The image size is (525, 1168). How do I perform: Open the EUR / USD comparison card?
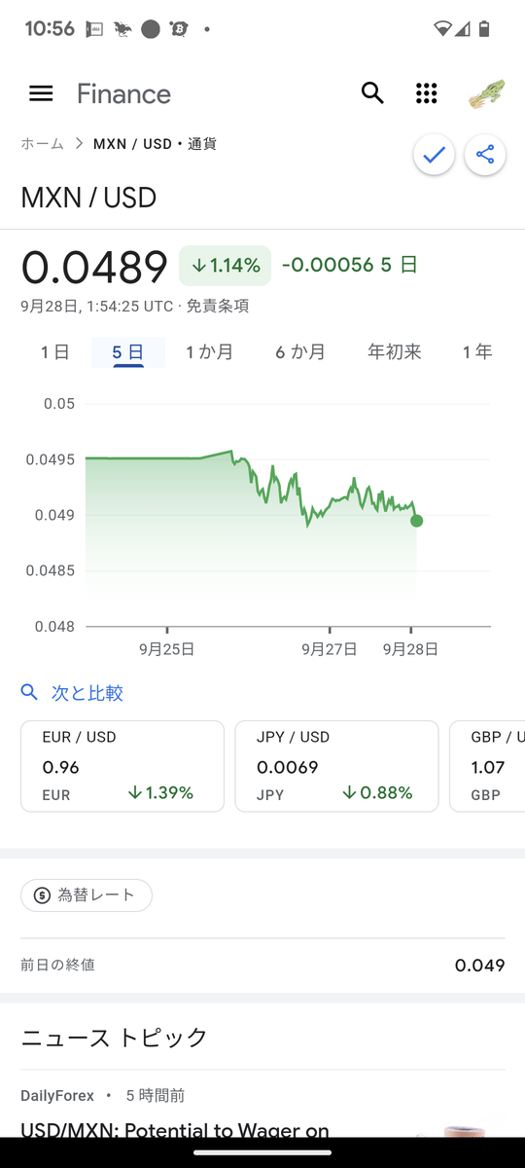[122, 766]
